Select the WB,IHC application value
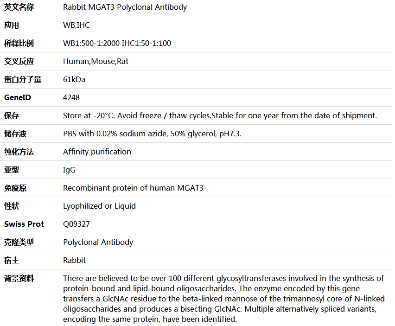 tap(76, 25)
